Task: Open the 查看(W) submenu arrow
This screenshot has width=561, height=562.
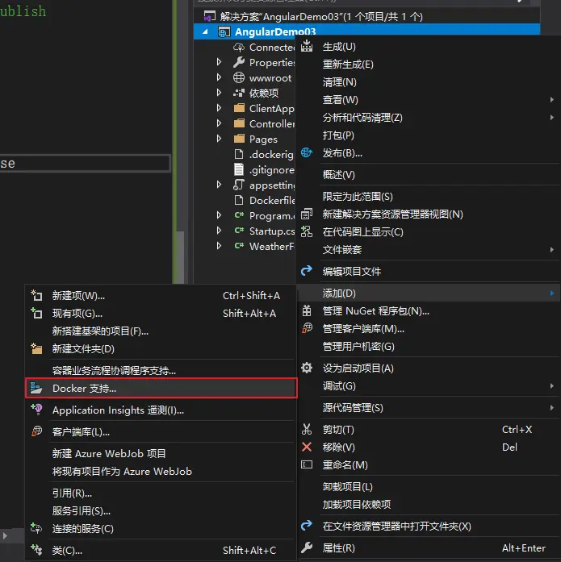Action: (551, 100)
